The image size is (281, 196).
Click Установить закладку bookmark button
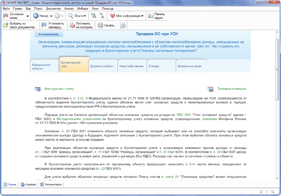[54, 26]
